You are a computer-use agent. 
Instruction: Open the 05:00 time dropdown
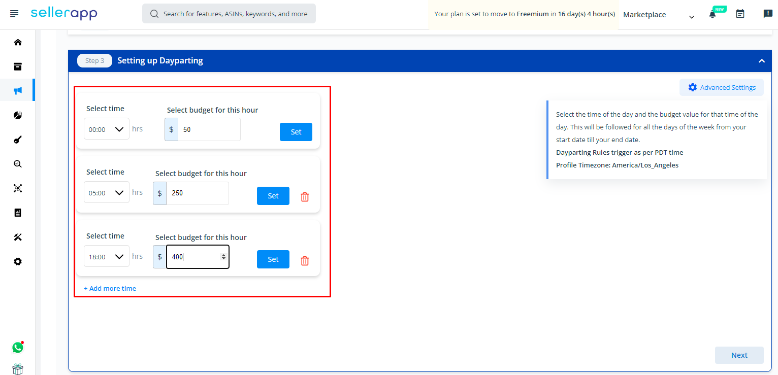click(107, 193)
